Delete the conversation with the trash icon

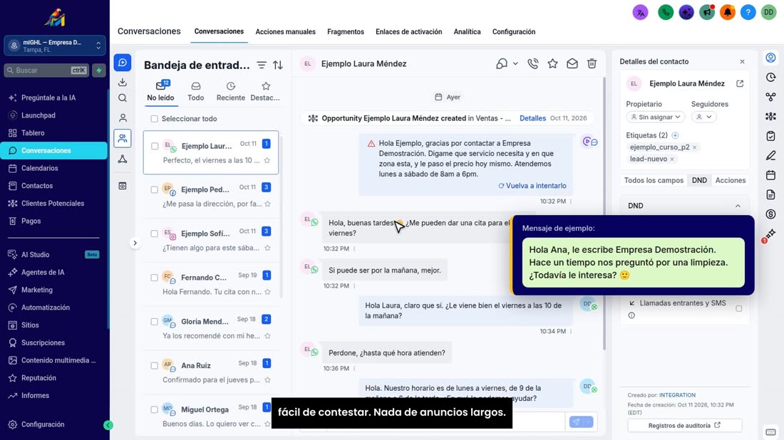coord(592,63)
